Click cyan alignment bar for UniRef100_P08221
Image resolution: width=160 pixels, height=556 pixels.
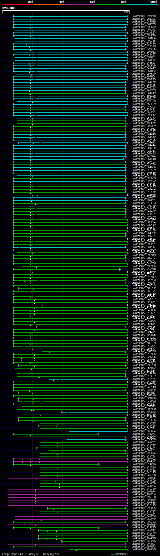point(79,305)
